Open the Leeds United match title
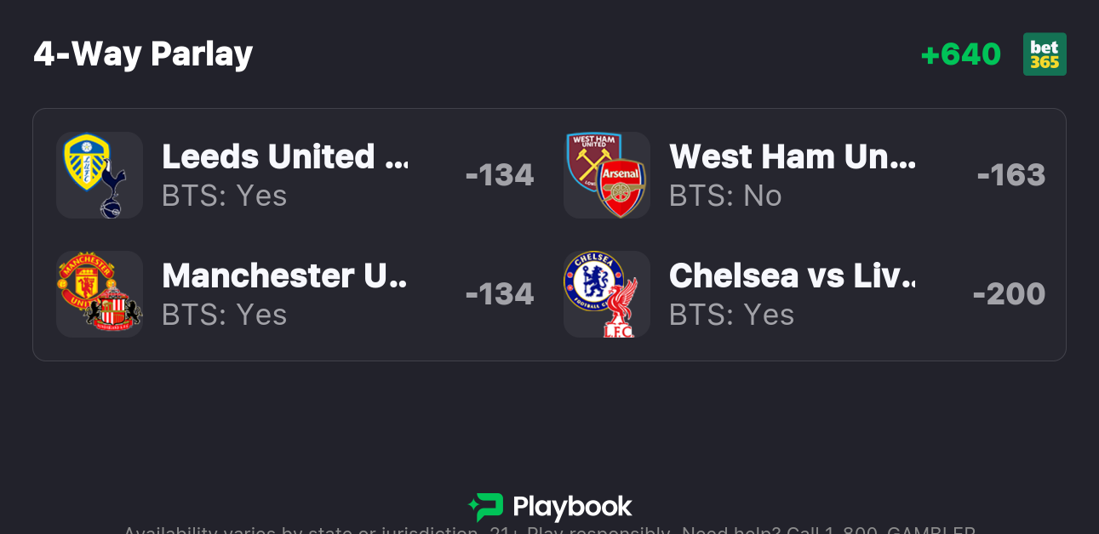 tap(284, 157)
